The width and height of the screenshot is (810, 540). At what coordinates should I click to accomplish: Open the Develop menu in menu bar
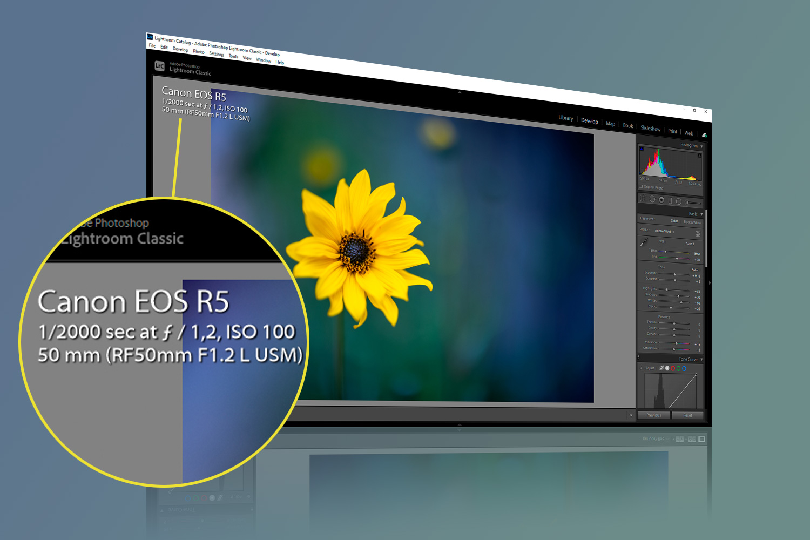tap(180, 50)
